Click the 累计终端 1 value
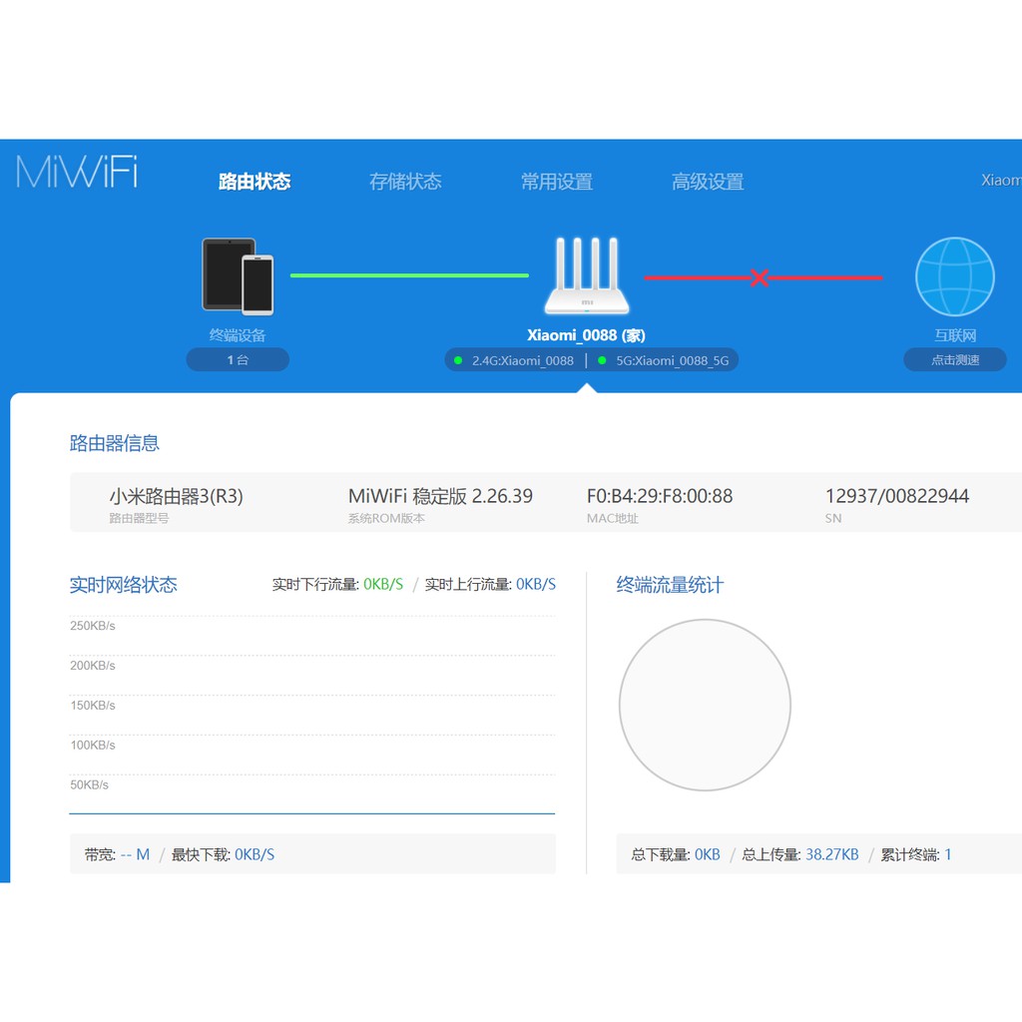 [948, 854]
